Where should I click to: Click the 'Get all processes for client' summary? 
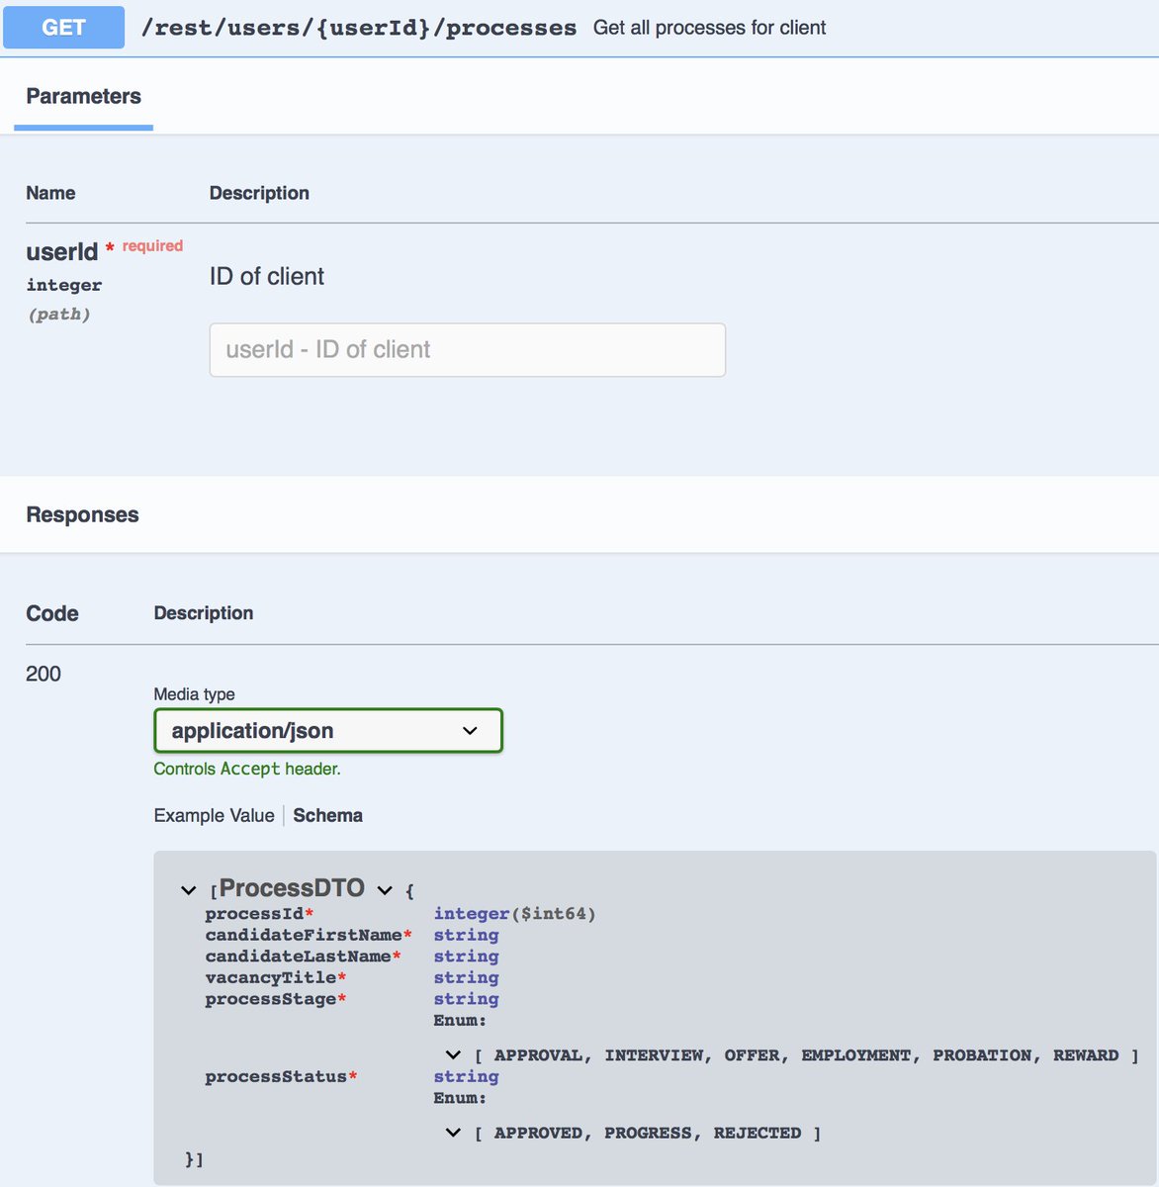coord(709,28)
